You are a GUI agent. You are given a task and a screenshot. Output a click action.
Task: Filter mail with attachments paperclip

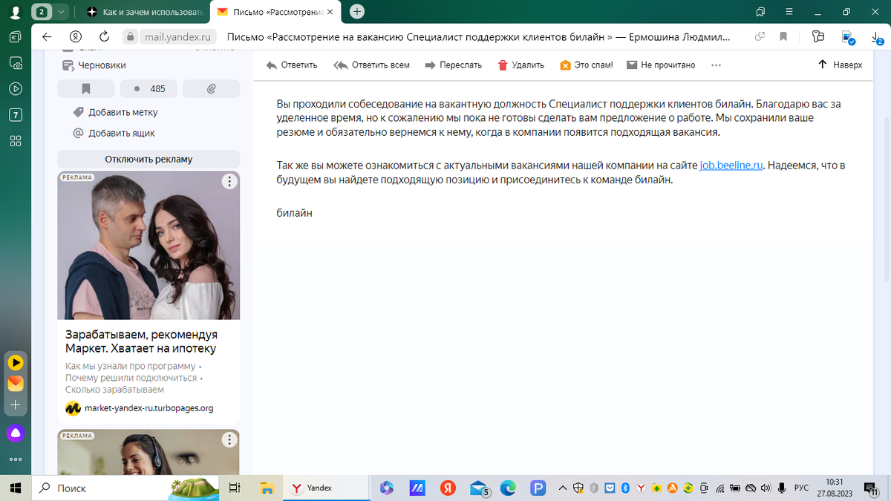click(211, 88)
